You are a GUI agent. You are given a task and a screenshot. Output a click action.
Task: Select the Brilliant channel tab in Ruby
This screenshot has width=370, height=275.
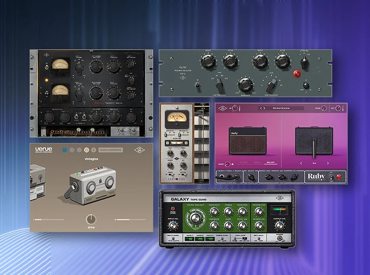click(x=270, y=163)
